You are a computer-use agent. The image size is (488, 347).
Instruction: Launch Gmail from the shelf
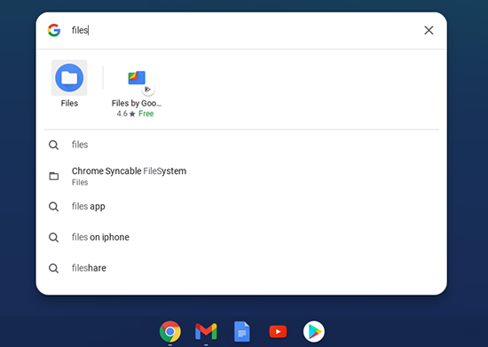point(206,331)
